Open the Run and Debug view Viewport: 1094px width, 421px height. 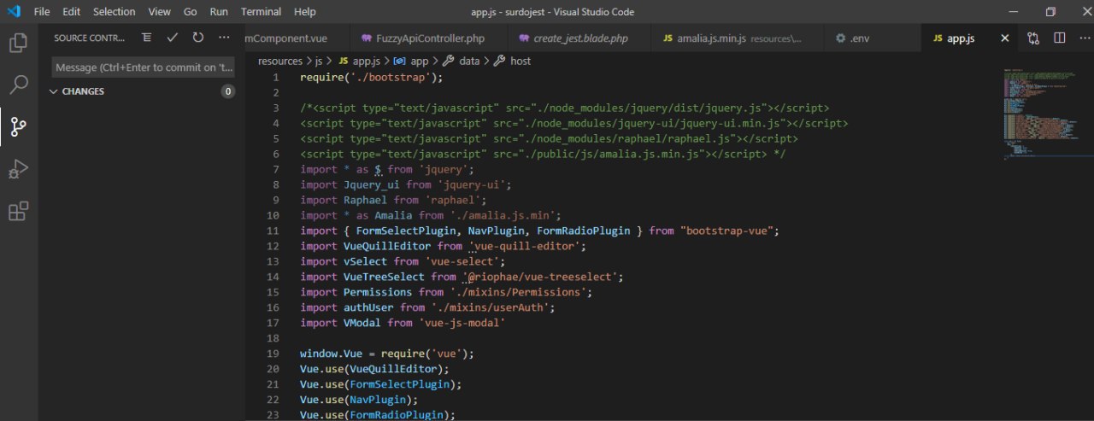coord(18,169)
